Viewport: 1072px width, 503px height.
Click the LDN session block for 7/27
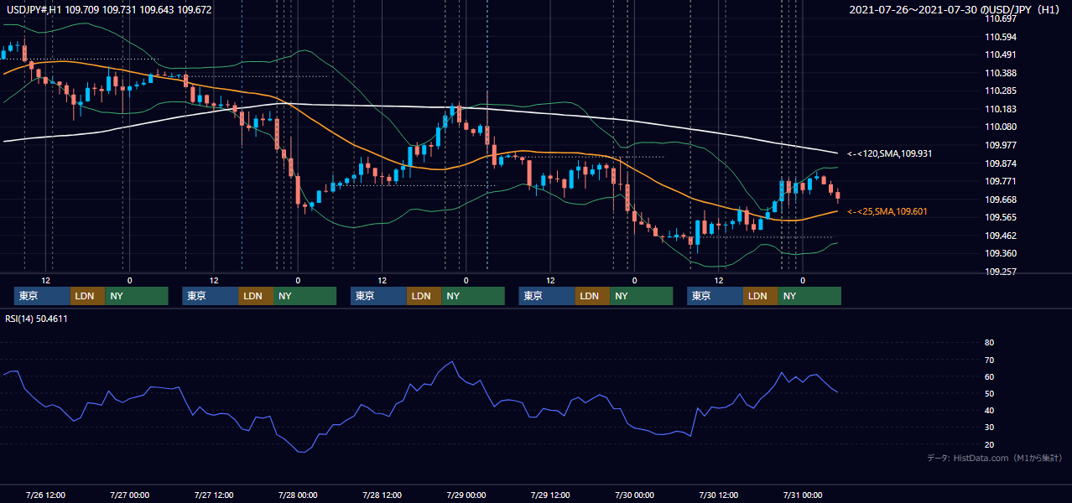click(x=256, y=296)
